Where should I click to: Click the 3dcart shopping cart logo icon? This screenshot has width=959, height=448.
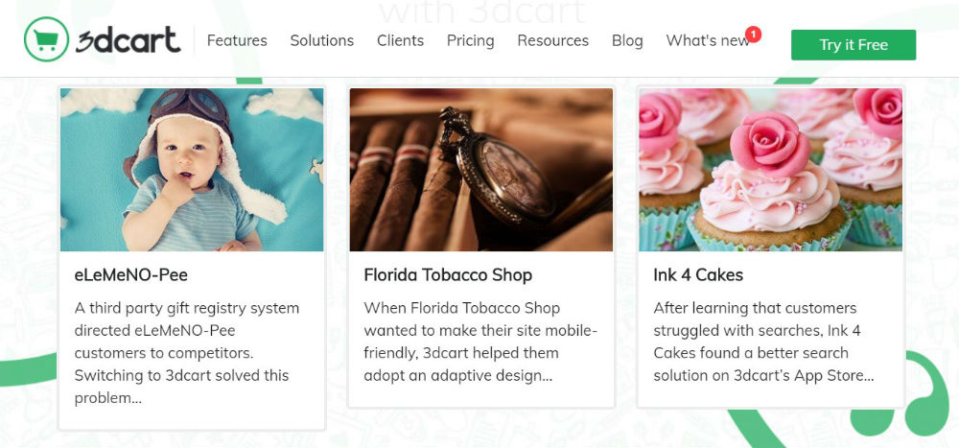[46, 39]
